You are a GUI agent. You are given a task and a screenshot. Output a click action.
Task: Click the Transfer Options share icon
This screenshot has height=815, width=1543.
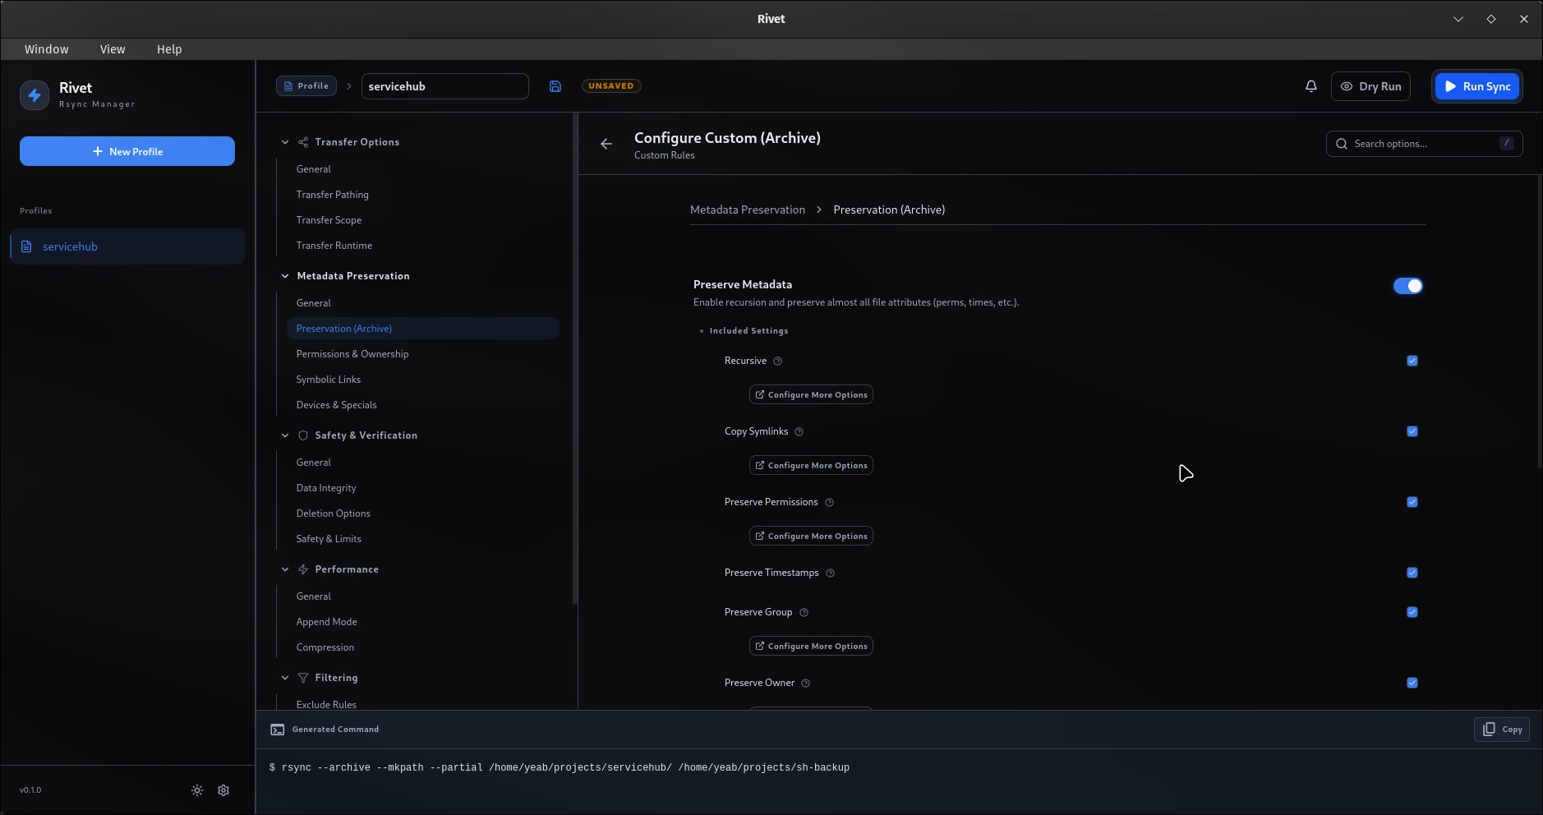pyautogui.click(x=303, y=142)
